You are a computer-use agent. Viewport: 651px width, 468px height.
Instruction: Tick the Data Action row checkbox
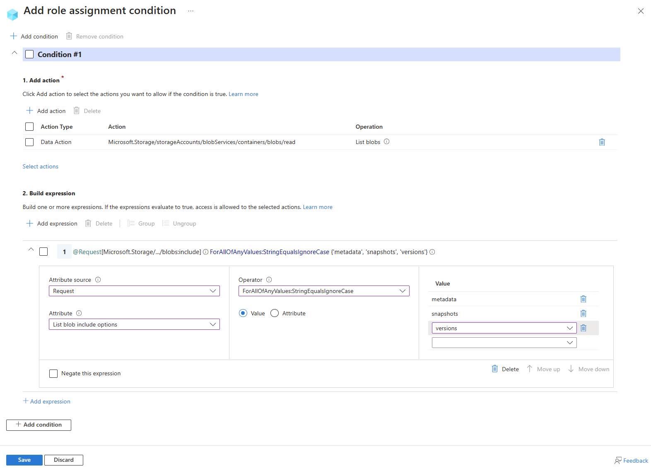click(x=29, y=142)
